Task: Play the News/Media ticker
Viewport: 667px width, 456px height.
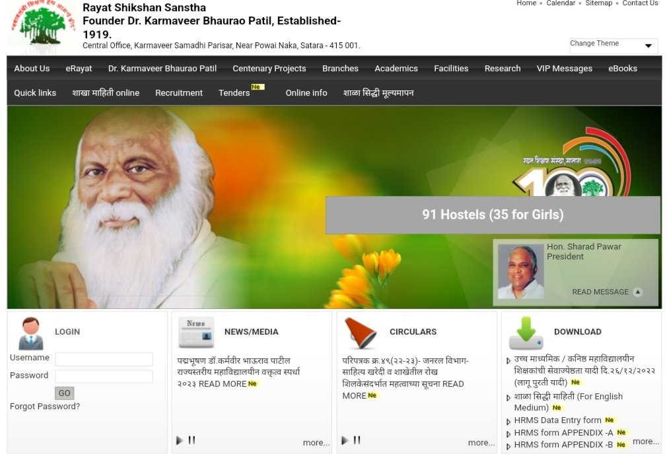Action: (180, 440)
